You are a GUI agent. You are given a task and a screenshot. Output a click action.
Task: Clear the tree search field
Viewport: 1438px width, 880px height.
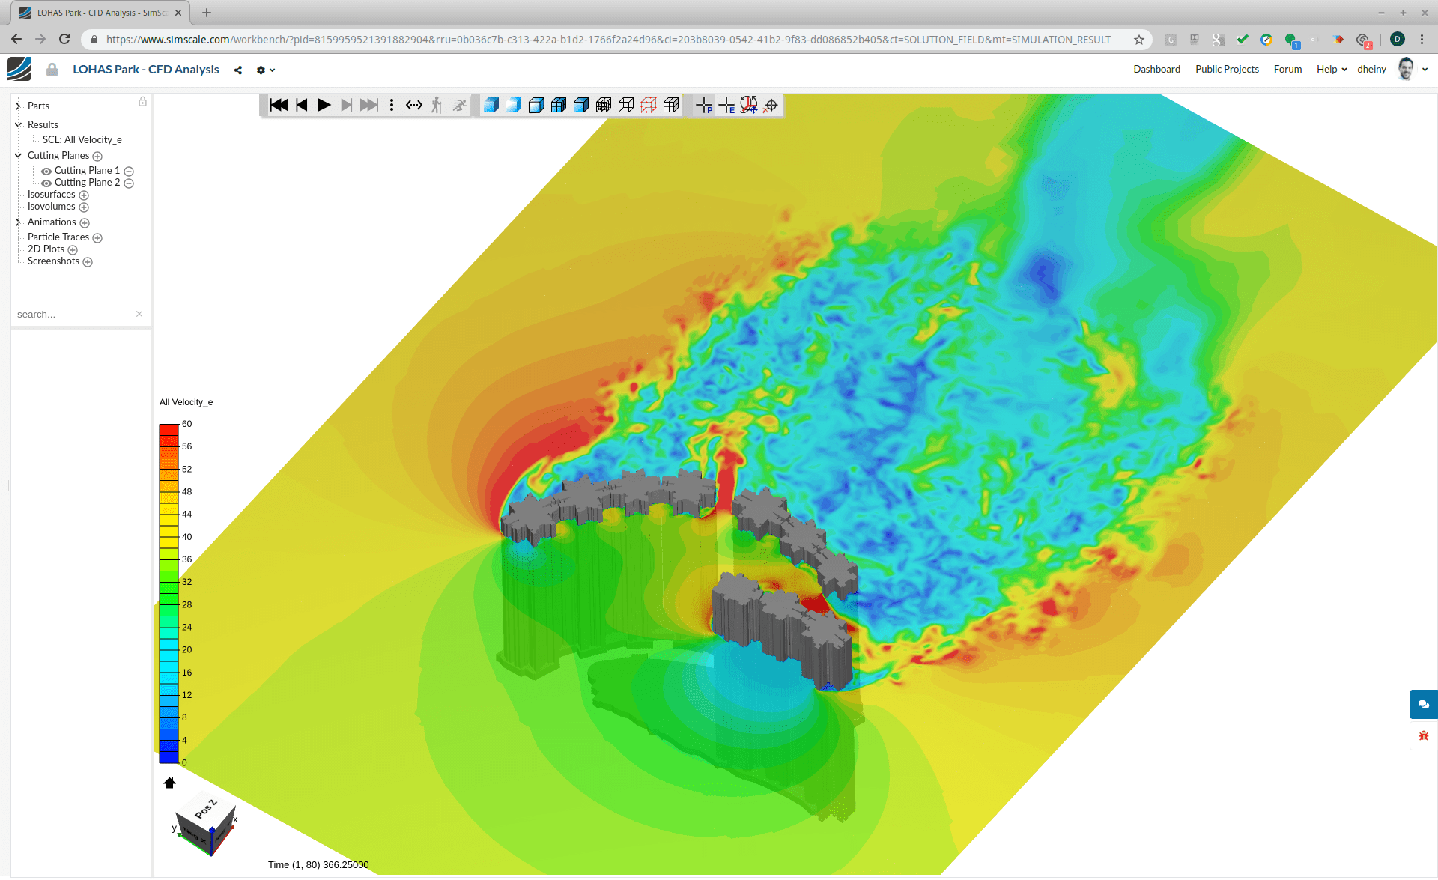(139, 314)
